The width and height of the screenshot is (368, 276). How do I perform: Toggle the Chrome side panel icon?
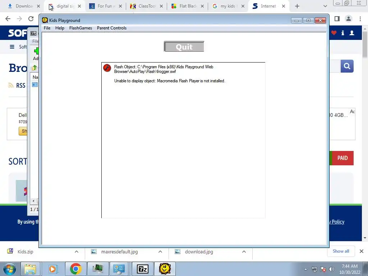pyautogui.click(x=337, y=19)
